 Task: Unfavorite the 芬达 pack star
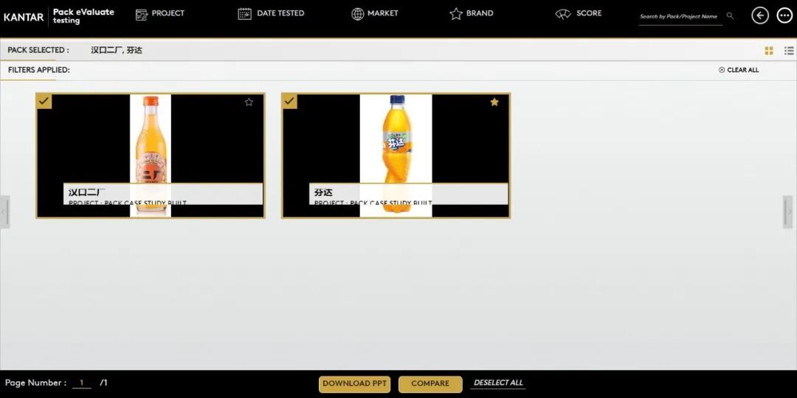(x=494, y=102)
